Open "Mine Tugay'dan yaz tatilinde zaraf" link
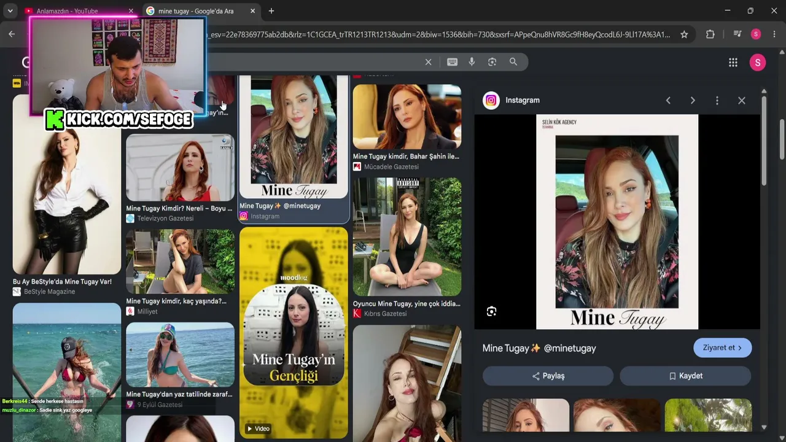 [x=179, y=395]
